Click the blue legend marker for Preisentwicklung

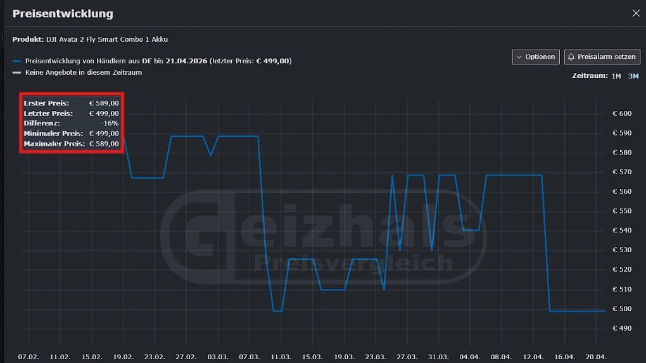click(x=16, y=61)
